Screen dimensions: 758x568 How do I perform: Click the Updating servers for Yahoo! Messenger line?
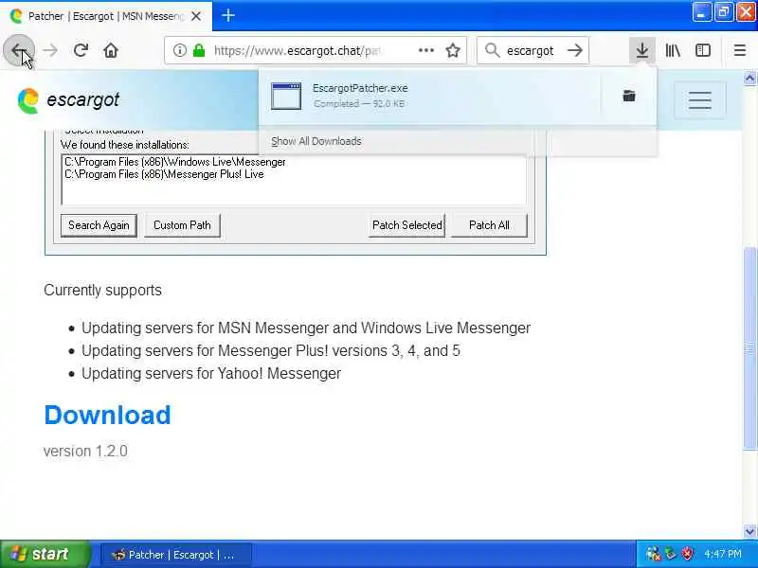210,373
